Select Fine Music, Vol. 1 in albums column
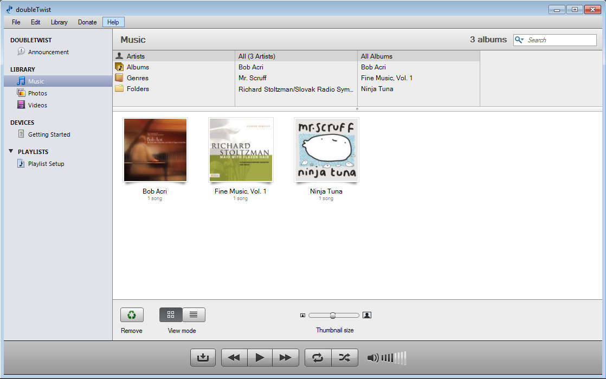Image resolution: width=606 pixels, height=379 pixels. [x=418, y=78]
